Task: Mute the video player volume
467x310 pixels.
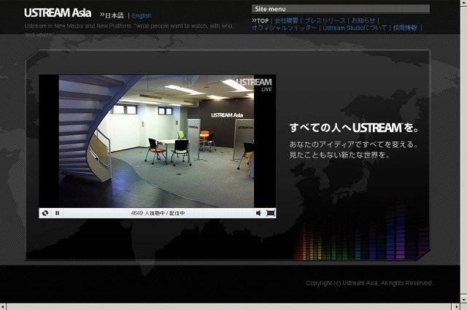Action: coord(258,213)
